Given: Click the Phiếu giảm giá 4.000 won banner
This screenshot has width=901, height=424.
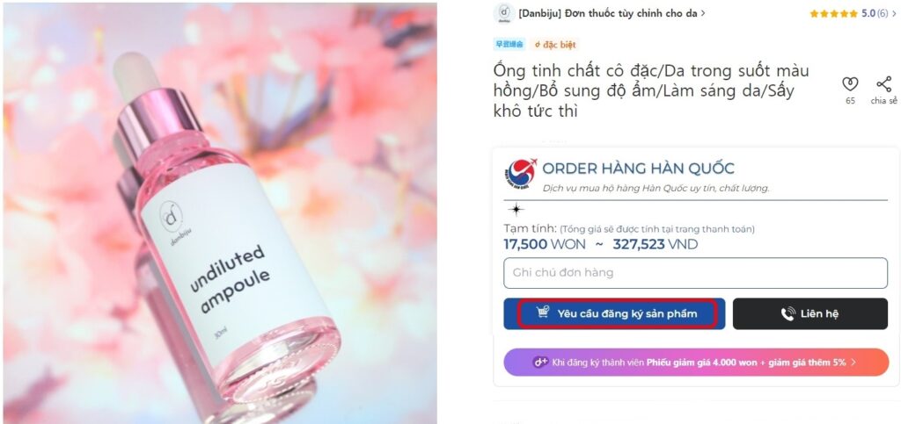Looking at the screenshot, I should [x=696, y=363].
